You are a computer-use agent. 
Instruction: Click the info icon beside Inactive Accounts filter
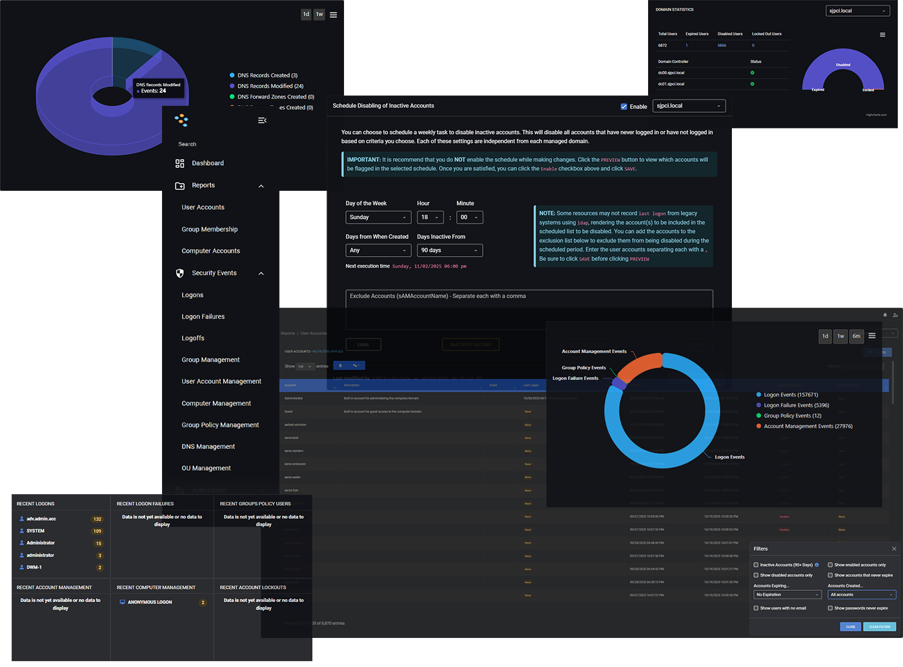tap(817, 565)
